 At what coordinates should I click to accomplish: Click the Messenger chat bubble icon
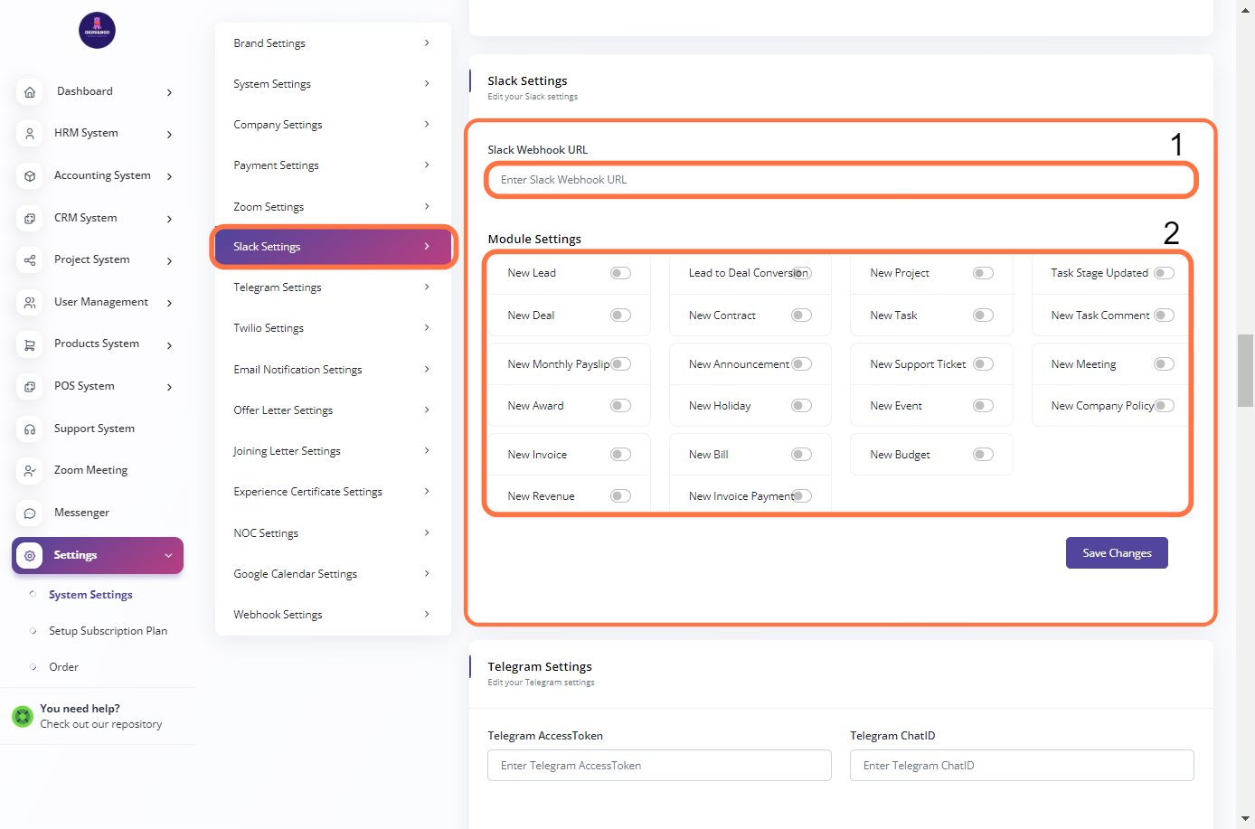coord(30,513)
